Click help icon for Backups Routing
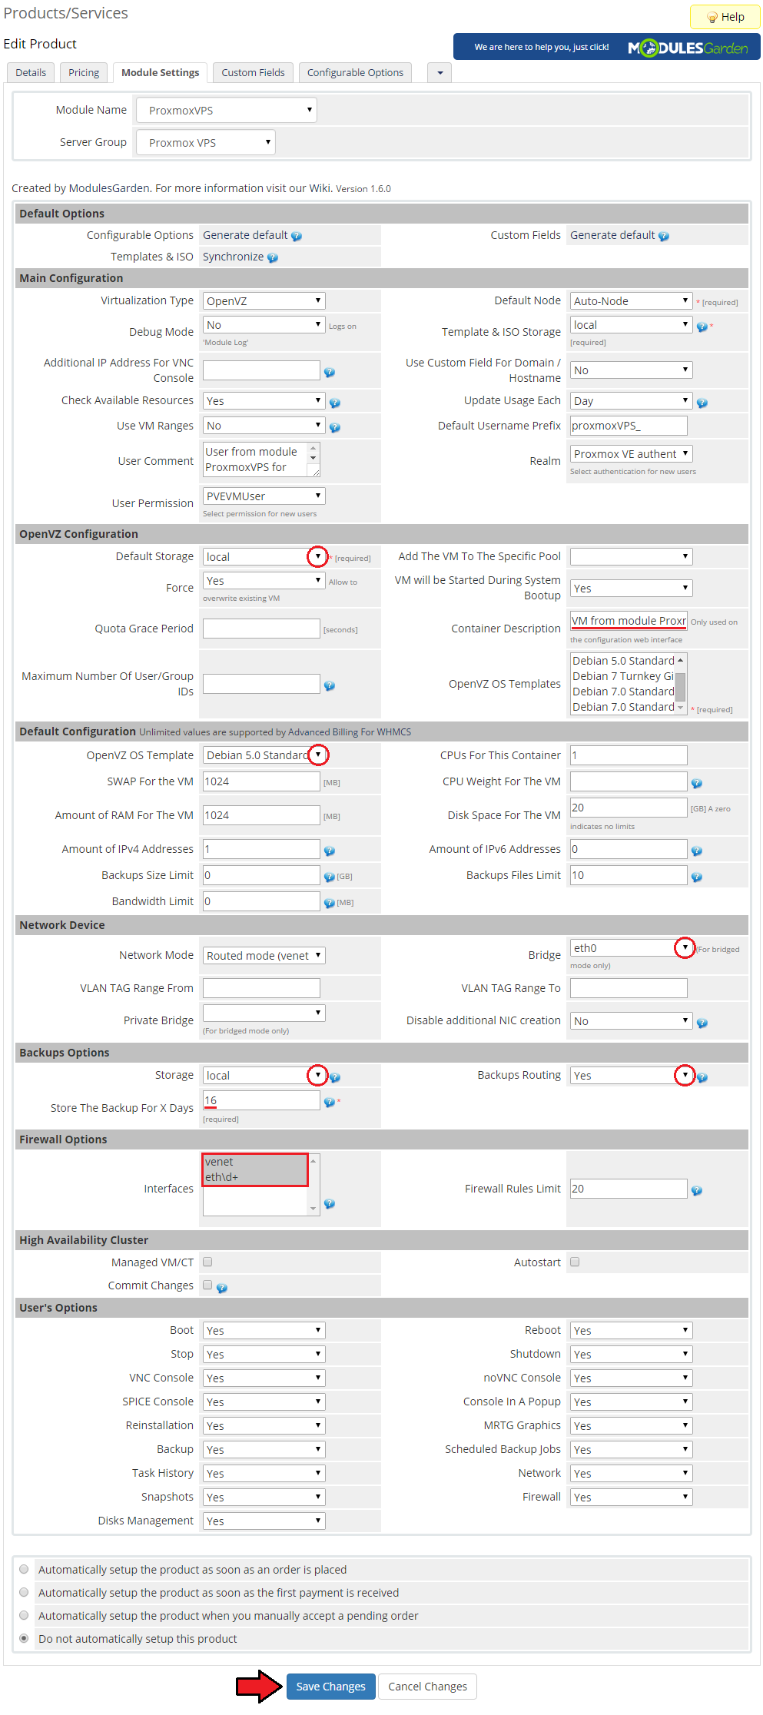This screenshot has width=763, height=1715. pyautogui.click(x=702, y=1077)
